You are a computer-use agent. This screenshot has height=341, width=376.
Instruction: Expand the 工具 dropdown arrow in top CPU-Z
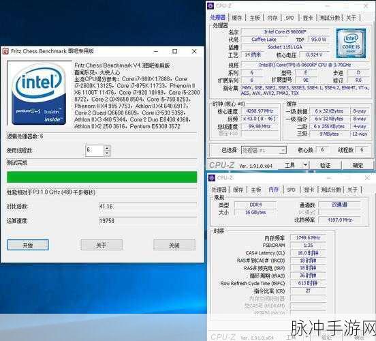click(305, 165)
